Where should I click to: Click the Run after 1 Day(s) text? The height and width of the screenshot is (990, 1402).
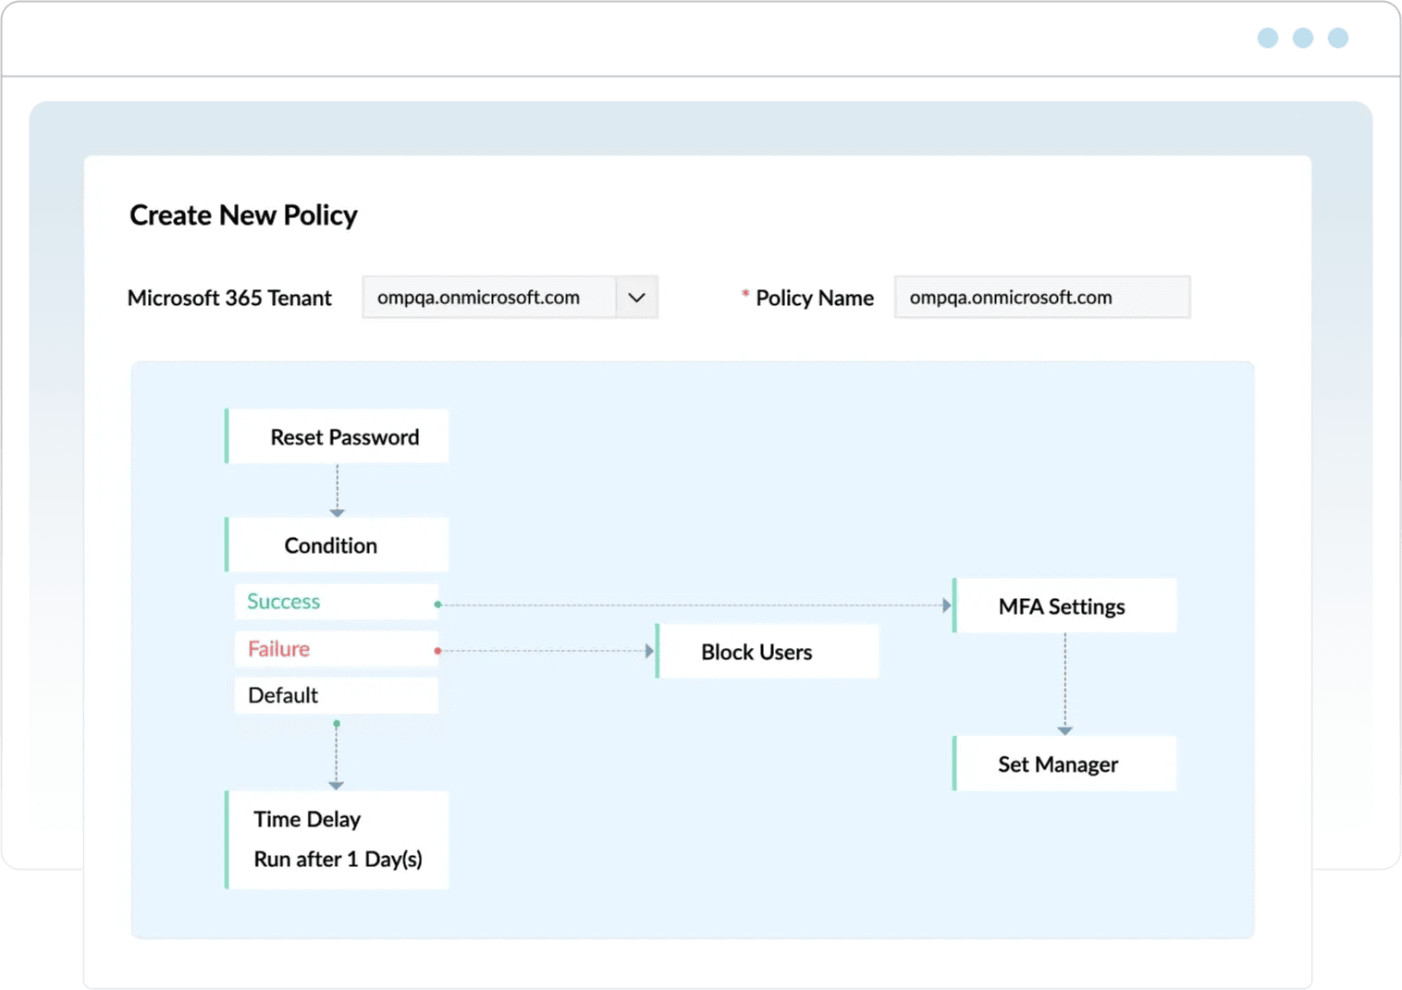pyautogui.click(x=338, y=859)
